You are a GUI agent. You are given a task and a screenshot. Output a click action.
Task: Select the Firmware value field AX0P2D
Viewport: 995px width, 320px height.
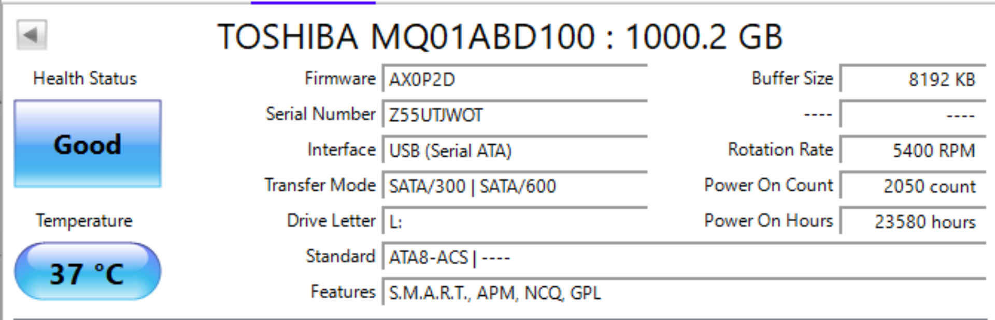pyautogui.click(x=514, y=80)
